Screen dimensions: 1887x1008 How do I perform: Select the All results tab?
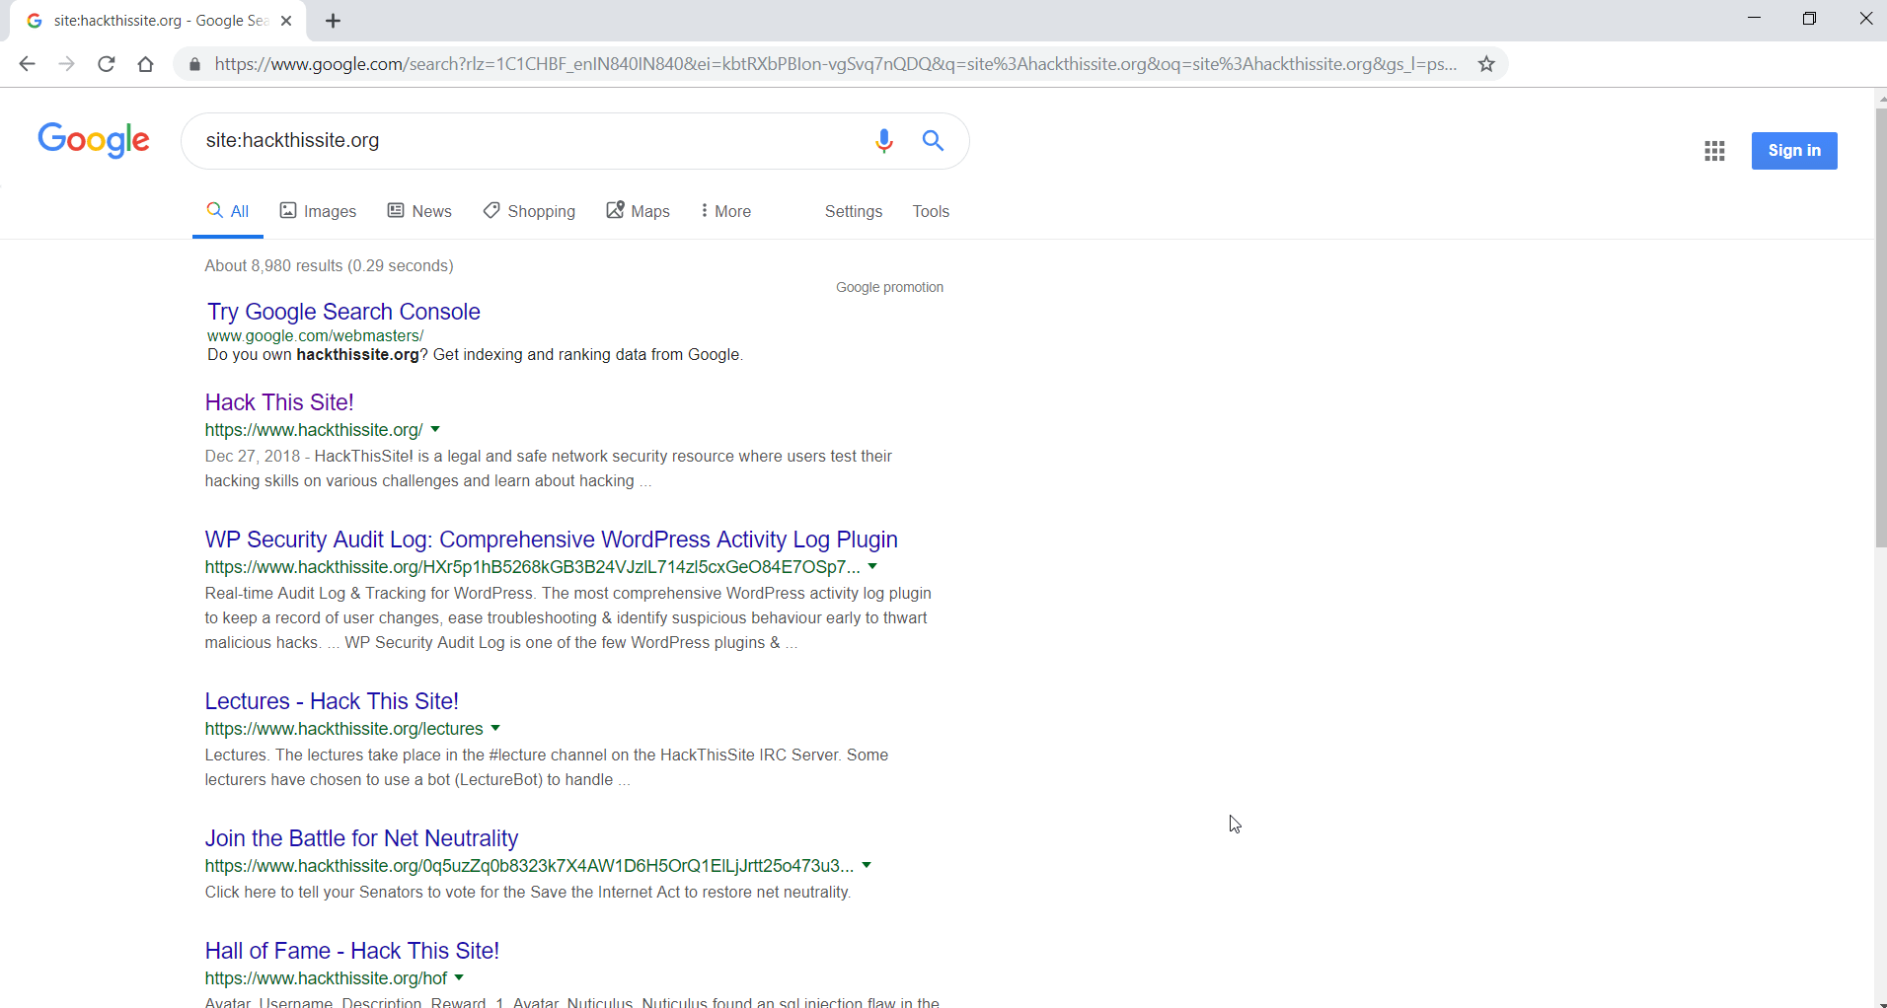[x=228, y=211]
